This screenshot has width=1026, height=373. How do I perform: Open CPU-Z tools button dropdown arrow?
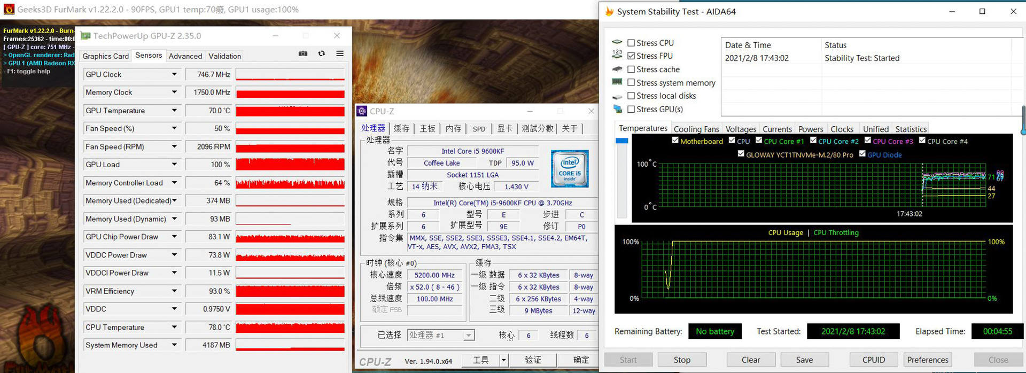point(503,360)
